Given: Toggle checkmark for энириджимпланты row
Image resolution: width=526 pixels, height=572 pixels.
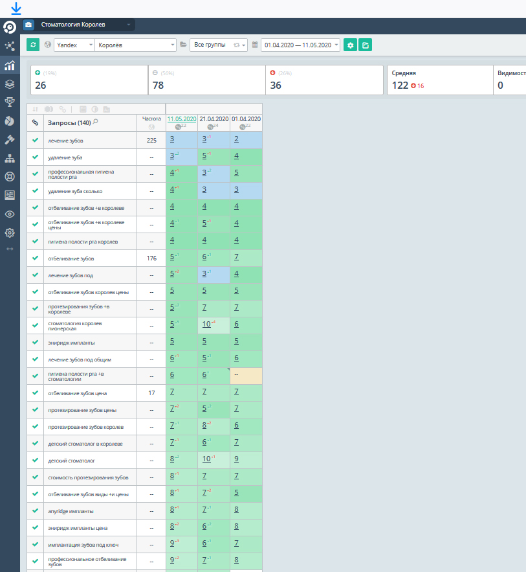Looking at the screenshot, I should pyautogui.click(x=36, y=342).
